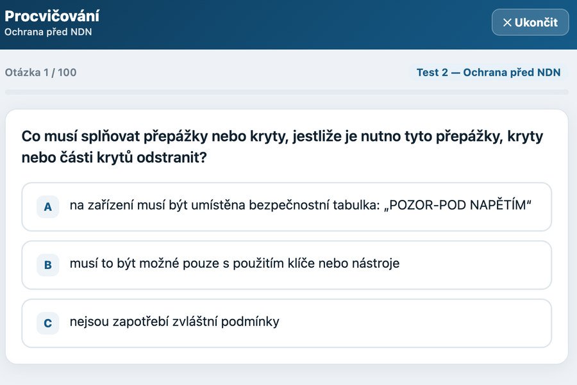Click the Ochrana před NDN subtitle in the header
The height and width of the screenshot is (385, 577).
click(48, 32)
